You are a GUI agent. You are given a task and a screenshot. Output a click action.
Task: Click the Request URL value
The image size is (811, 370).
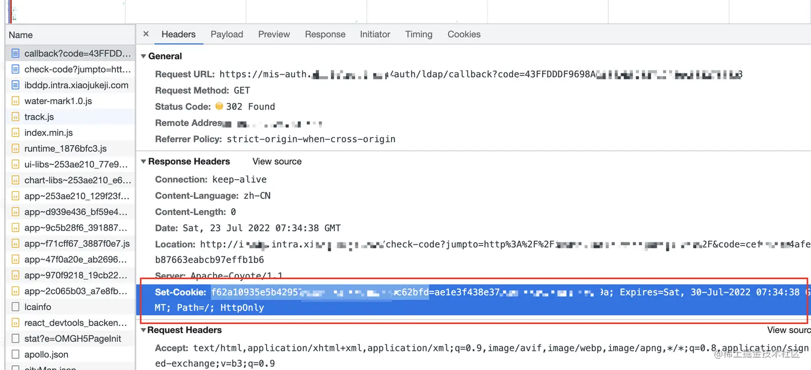click(481, 75)
